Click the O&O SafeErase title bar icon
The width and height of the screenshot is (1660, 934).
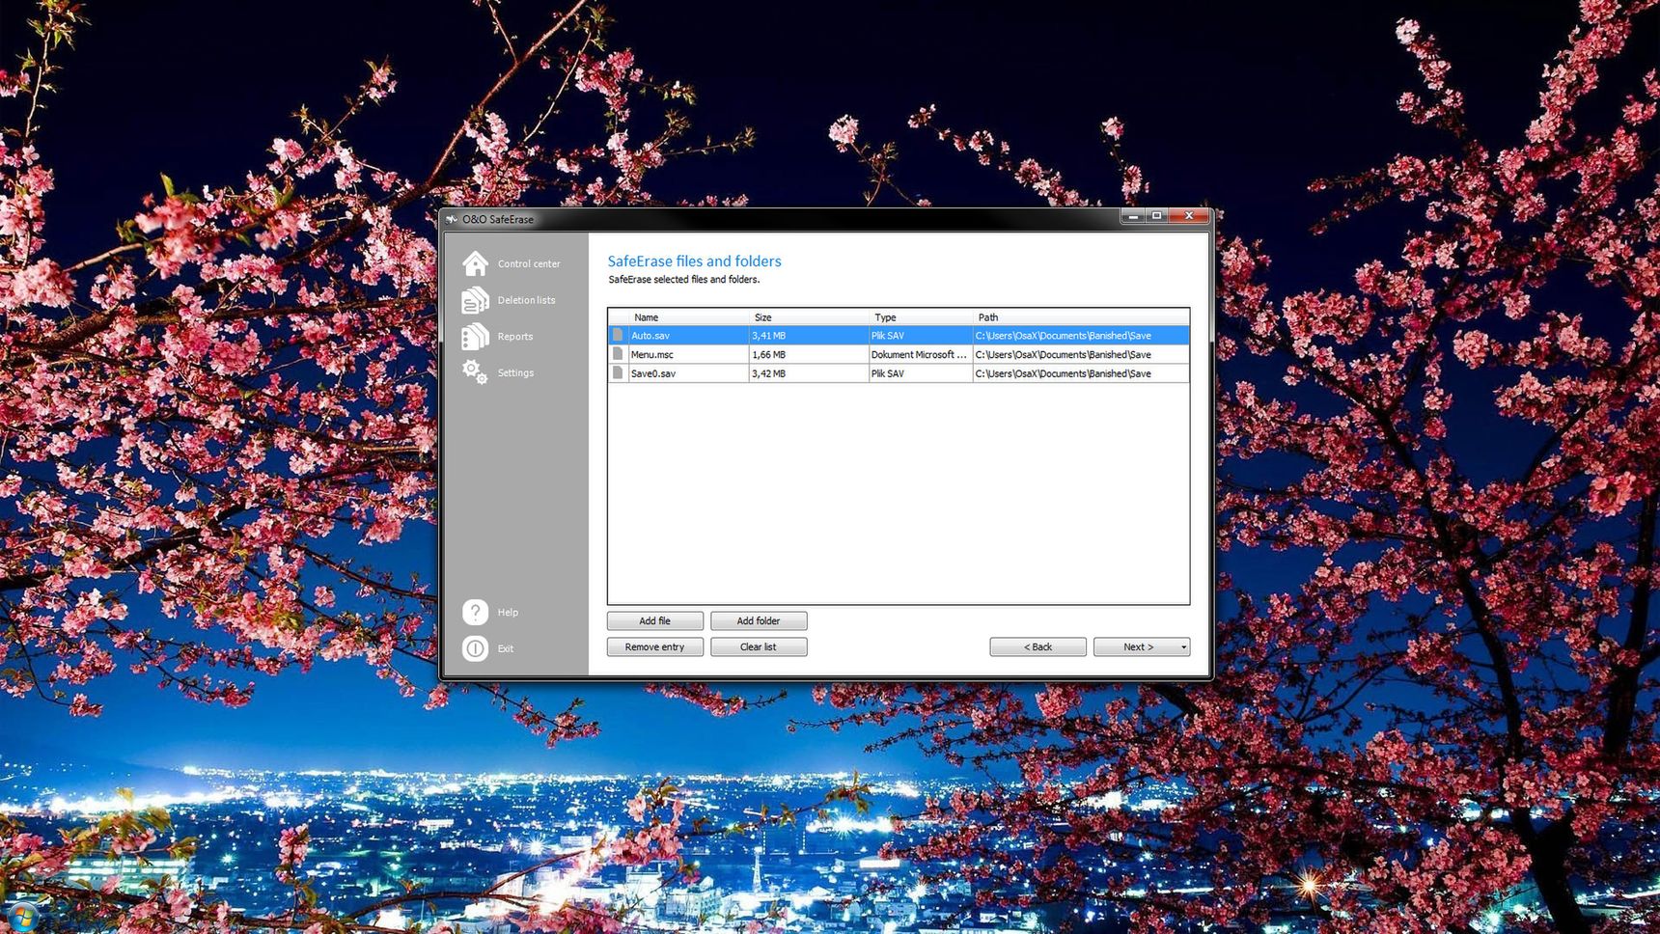point(452,219)
